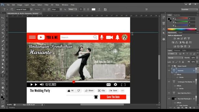
Task: Hide the Kpd. Bpk/Ibu/Sdr/i layer
Action: pyautogui.click(x=169, y=93)
